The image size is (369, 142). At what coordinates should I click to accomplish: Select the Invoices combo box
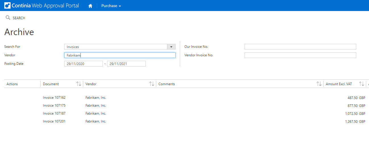coord(115,47)
